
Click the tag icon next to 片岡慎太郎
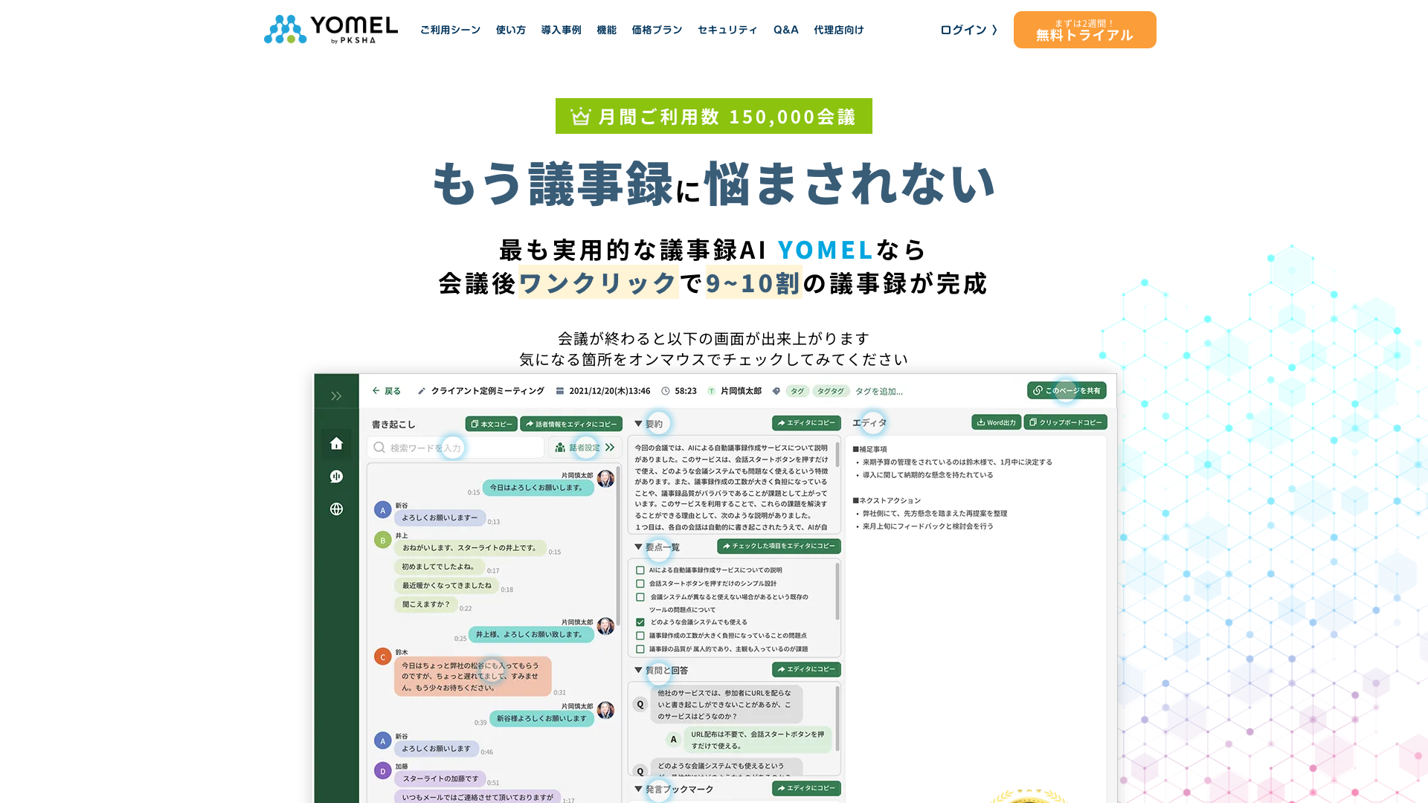pos(776,390)
